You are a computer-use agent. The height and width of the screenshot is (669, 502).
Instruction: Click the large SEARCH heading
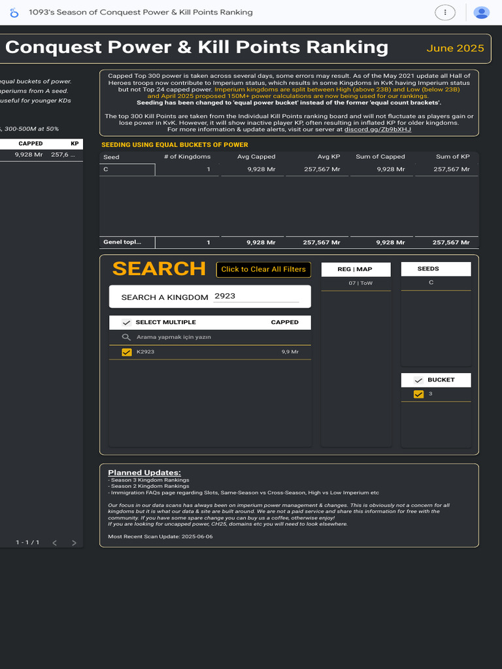(159, 269)
